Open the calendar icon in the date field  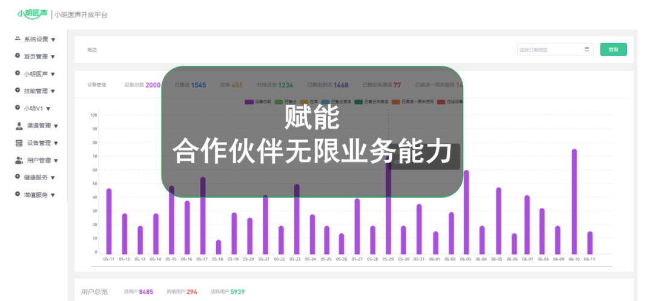pyautogui.click(x=587, y=49)
